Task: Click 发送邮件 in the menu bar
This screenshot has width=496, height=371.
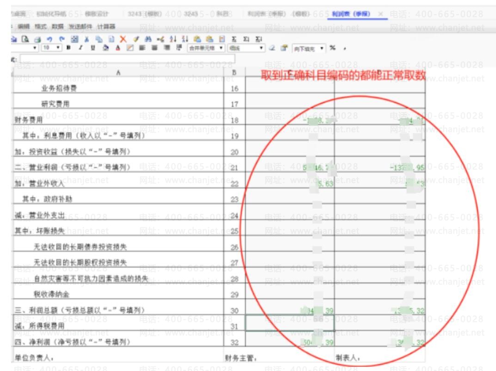Action: [80, 27]
